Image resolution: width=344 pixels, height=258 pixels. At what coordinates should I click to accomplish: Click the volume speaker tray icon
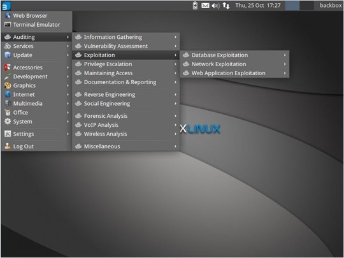tap(216, 6)
